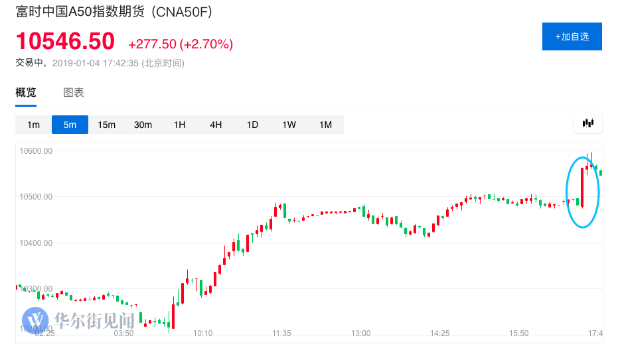This screenshot has width=618, height=352.
Task: Select the 5m timeframe
Action: tap(70, 125)
